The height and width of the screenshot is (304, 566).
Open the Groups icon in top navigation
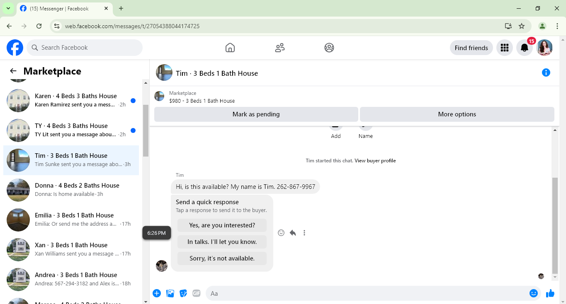click(x=329, y=48)
